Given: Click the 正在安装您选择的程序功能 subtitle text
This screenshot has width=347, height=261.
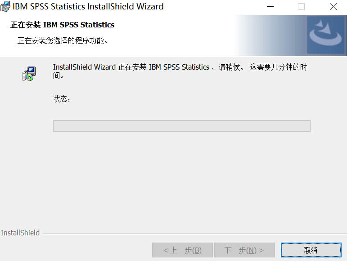Looking at the screenshot, I should click(x=63, y=40).
